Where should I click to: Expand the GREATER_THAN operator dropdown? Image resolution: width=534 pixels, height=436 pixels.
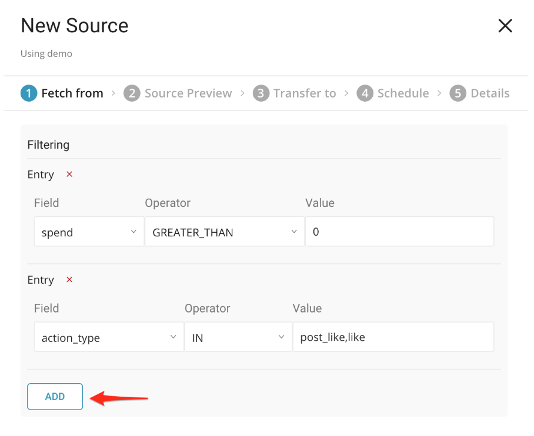point(224,232)
